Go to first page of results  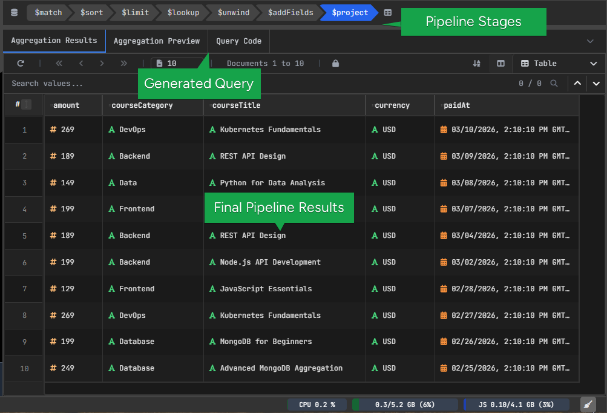tap(59, 63)
